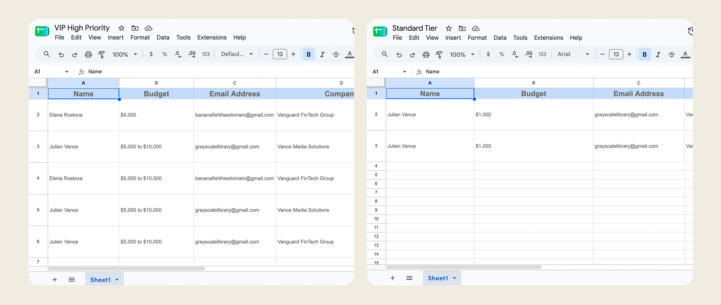Increase font size in VIP High Priority toolbar

293,54
